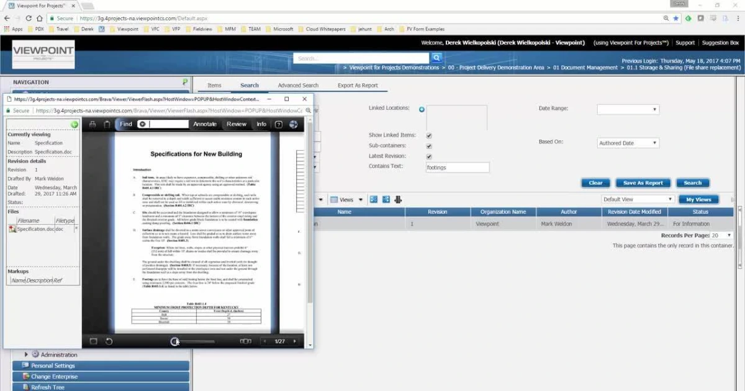Click the print icon in viewer toolbar

pyautogui.click(x=93, y=124)
